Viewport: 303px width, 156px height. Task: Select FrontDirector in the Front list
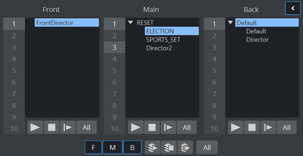point(54,22)
